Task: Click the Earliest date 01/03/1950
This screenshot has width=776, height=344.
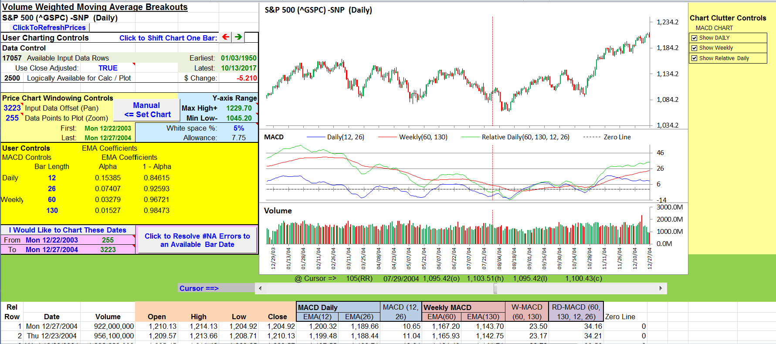Action: (239, 58)
